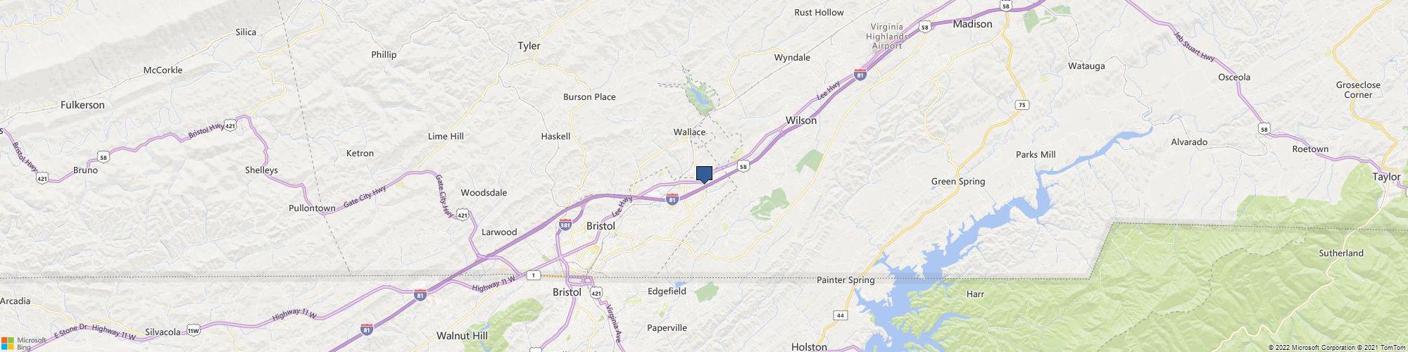1408x352 pixels.
Task: Click the Sutherland place label
Action: [1341, 253]
